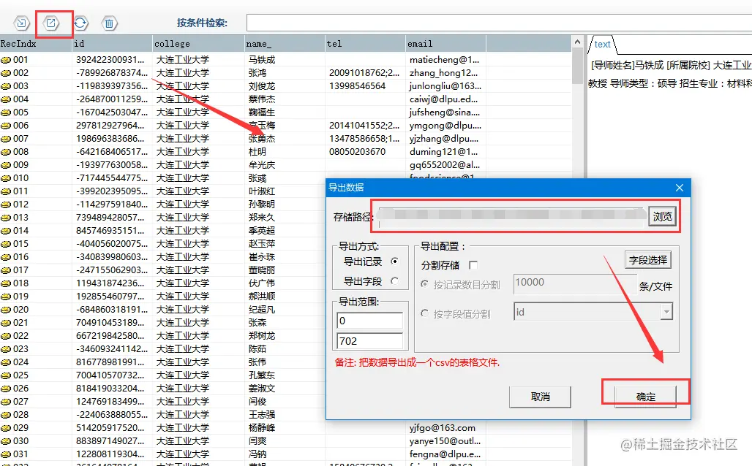
Task: Click the college column header
Action: click(198, 44)
